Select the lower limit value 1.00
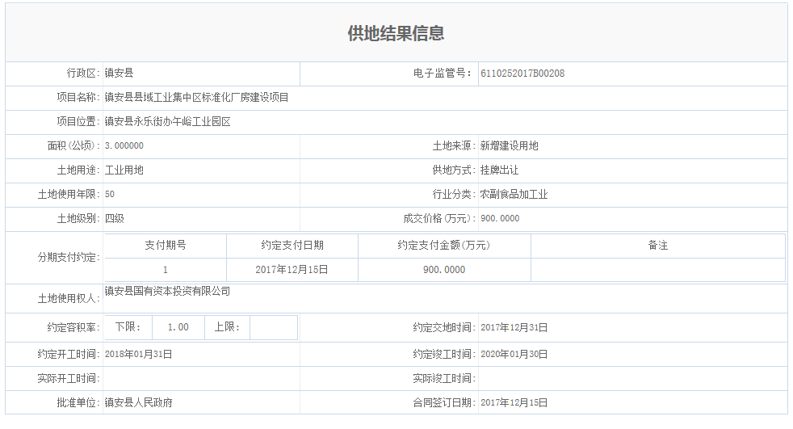This screenshot has height=429, width=793. tap(178, 327)
